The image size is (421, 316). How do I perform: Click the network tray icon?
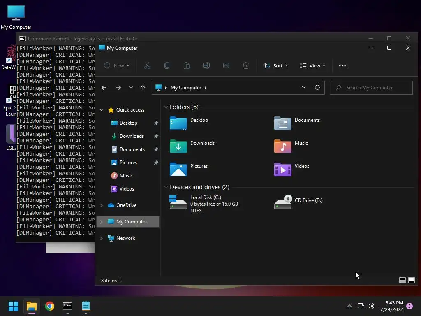[361, 306]
